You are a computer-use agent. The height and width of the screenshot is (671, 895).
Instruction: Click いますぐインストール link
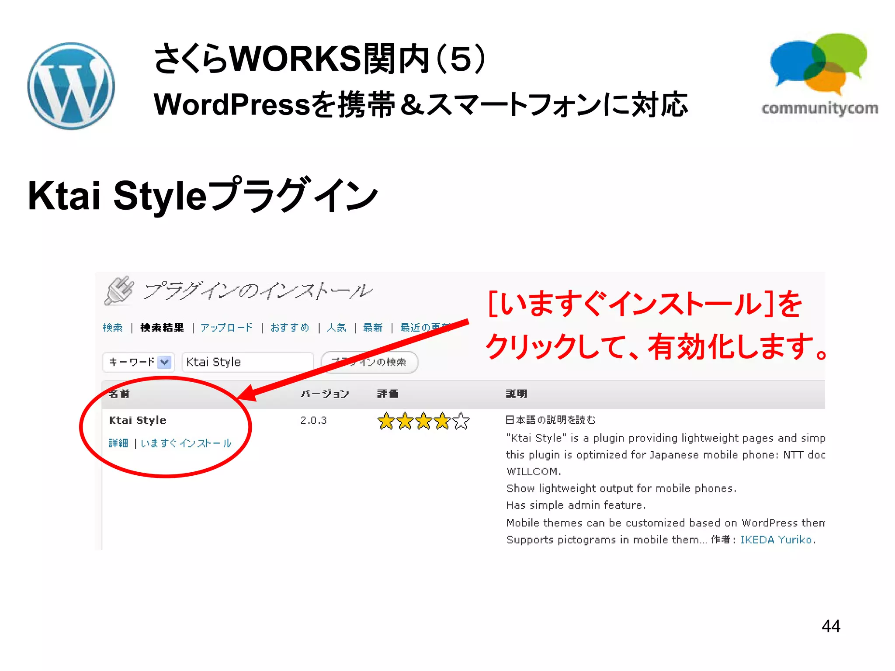pyautogui.click(x=186, y=443)
